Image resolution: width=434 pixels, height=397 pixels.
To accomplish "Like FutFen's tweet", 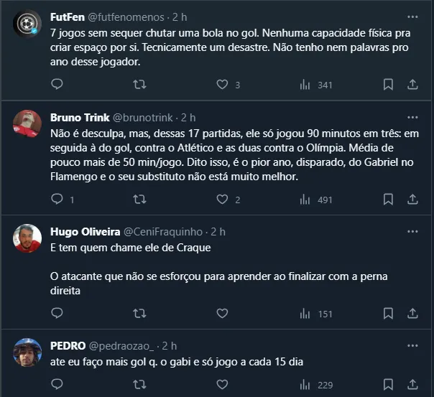I will click(x=222, y=85).
